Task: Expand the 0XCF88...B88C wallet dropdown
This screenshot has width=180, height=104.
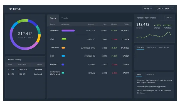Action: (164, 9)
